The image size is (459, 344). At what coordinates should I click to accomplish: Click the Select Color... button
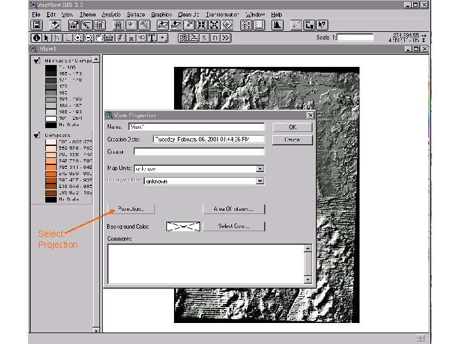(x=233, y=226)
